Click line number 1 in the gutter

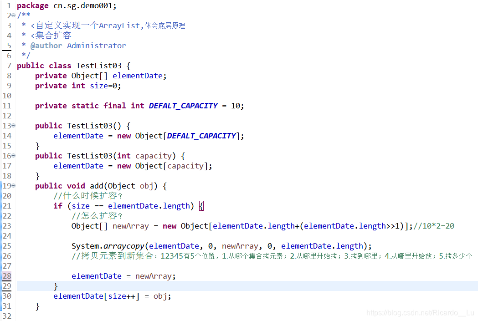click(9, 6)
